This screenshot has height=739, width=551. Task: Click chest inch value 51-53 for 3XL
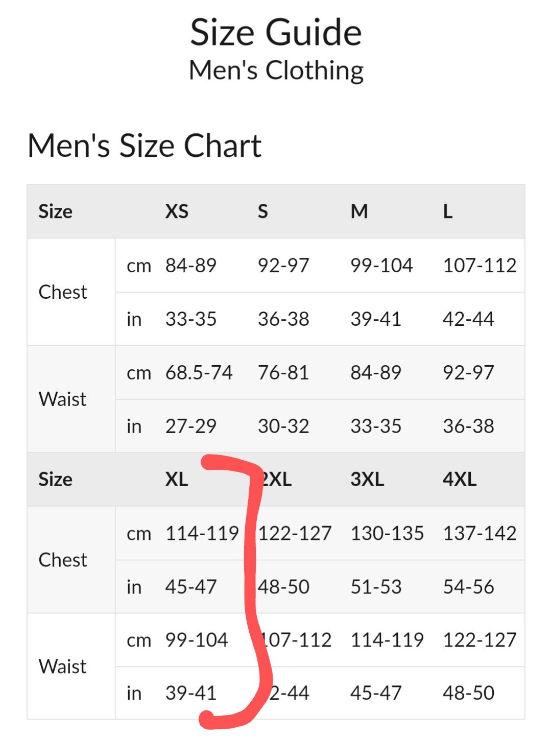click(x=376, y=587)
